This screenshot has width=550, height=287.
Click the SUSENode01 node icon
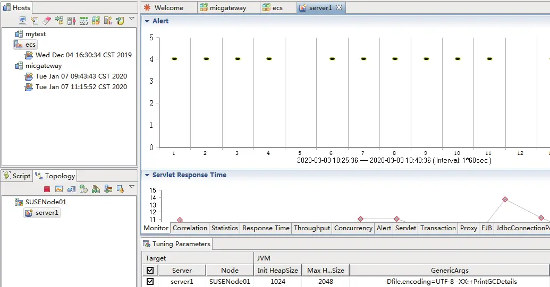[x=19, y=202]
